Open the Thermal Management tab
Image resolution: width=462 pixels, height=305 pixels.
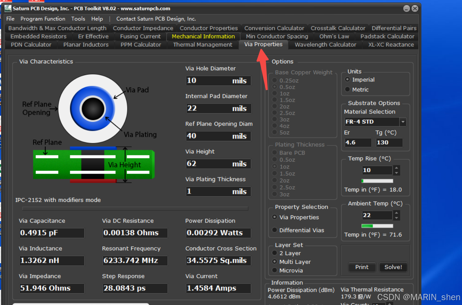coord(203,45)
